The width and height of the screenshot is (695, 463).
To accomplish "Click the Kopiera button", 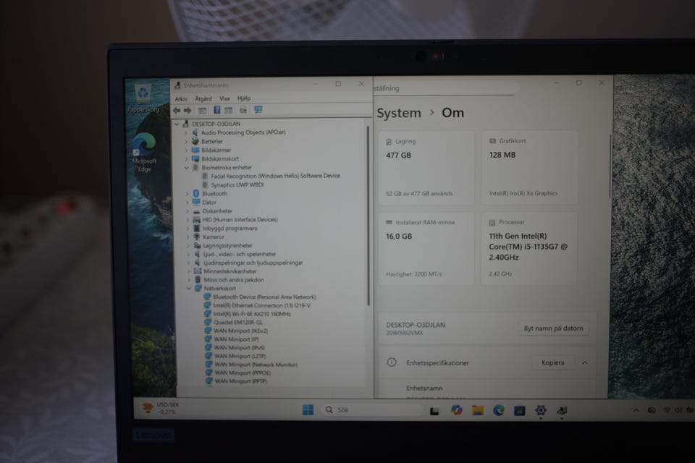I will tap(552, 362).
